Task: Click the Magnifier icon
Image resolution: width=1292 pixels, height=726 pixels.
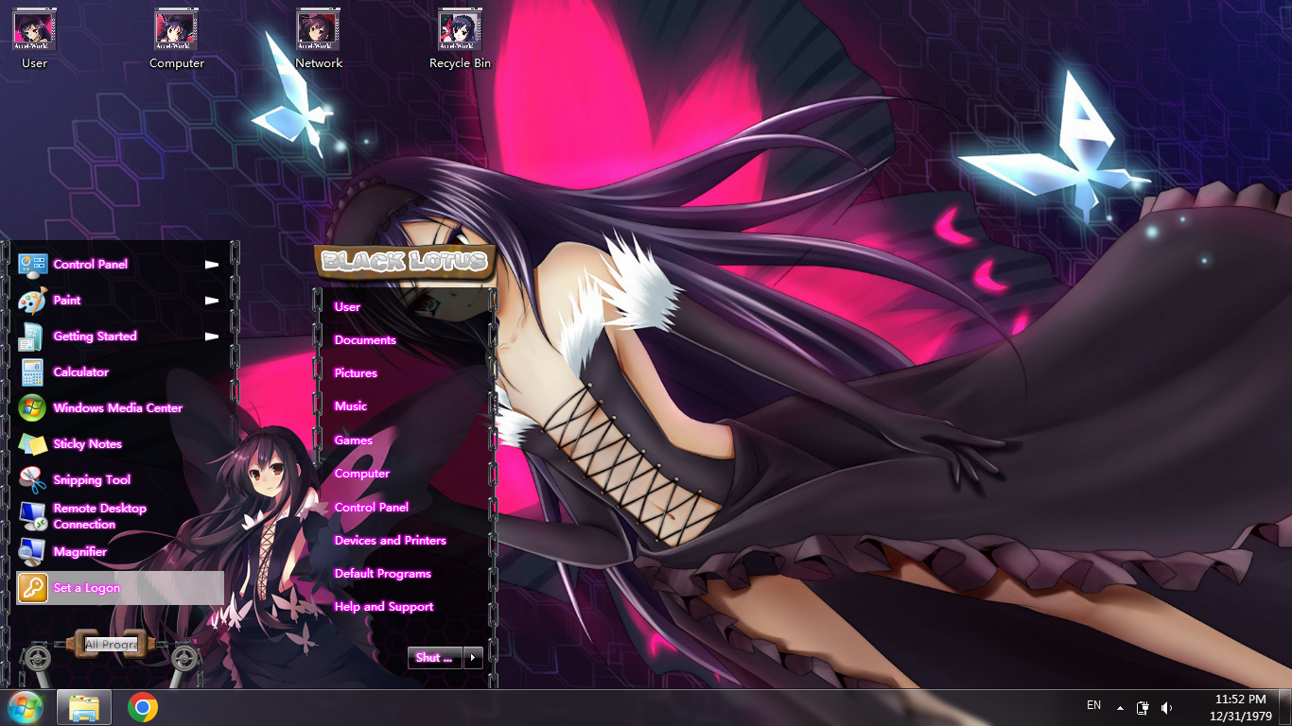Action: 32,552
